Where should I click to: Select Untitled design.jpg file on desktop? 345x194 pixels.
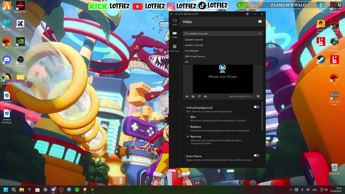pyautogui.click(x=7, y=117)
